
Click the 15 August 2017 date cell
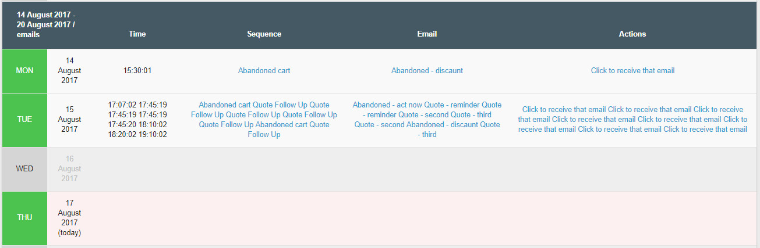coord(69,120)
